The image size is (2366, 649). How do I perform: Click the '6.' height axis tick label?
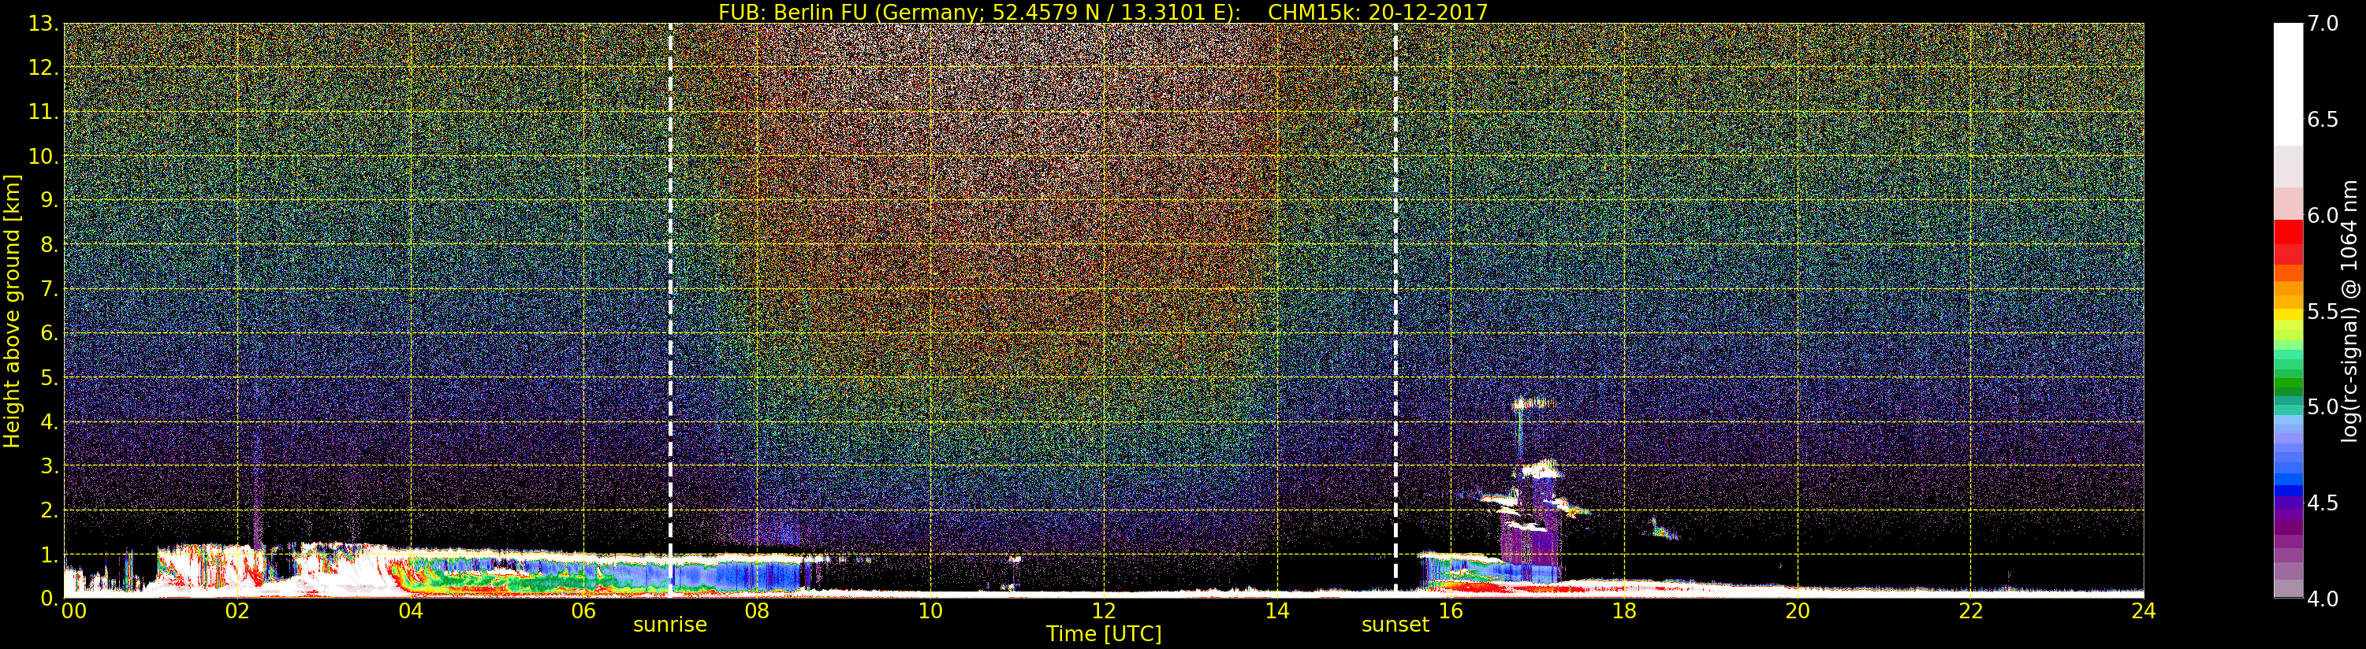(50, 333)
